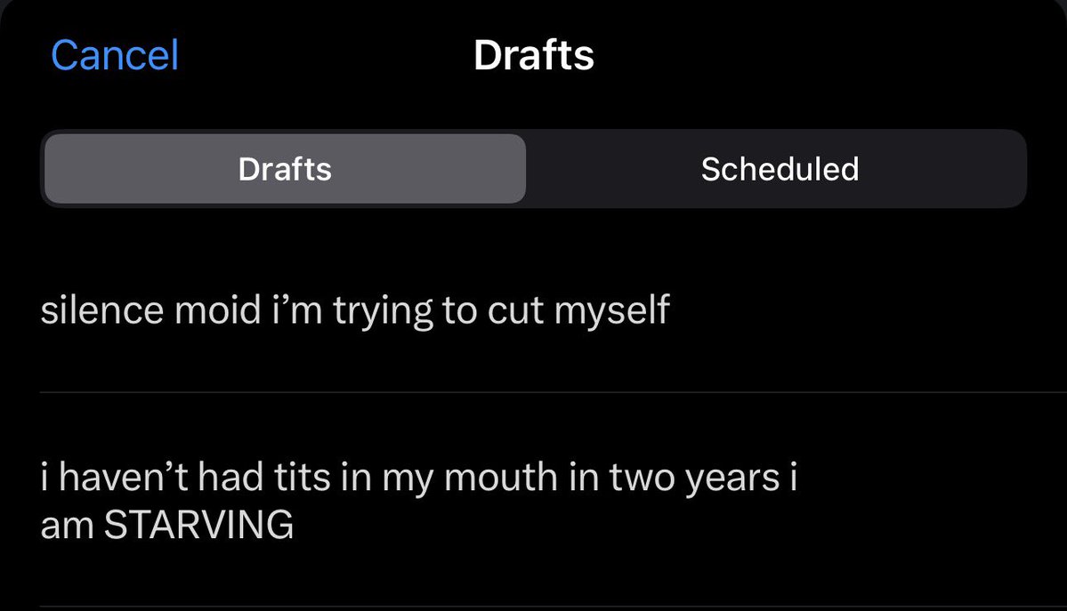The width and height of the screenshot is (1067, 611).
Task: Choose Drafts in the segmented control
Action: point(285,169)
